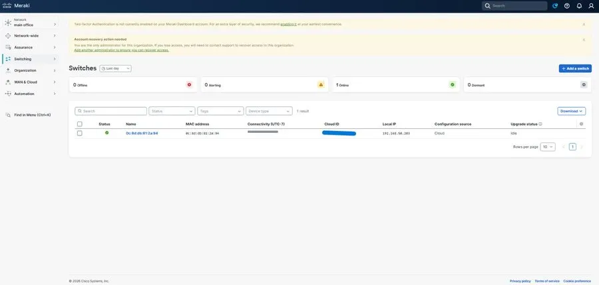Click the Local IP column header
This screenshot has height=285, width=599.
click(x=389, y=124)
